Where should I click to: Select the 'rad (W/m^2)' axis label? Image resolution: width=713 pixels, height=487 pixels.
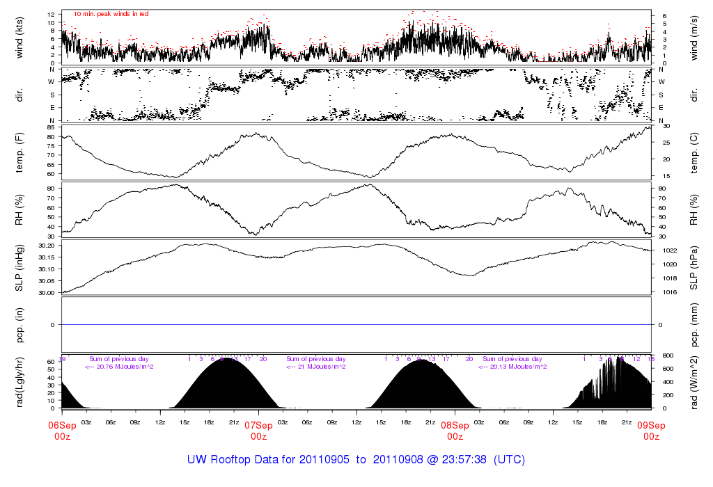coord(694,383)
